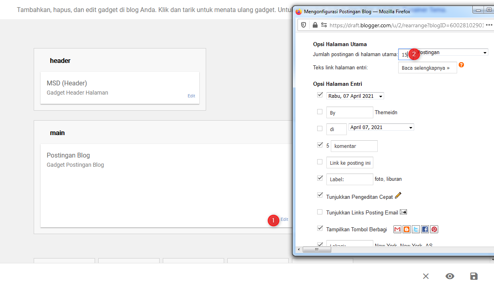
Task: Click the Baca selengkapnya text field
Action: click(x=427, y=68)
